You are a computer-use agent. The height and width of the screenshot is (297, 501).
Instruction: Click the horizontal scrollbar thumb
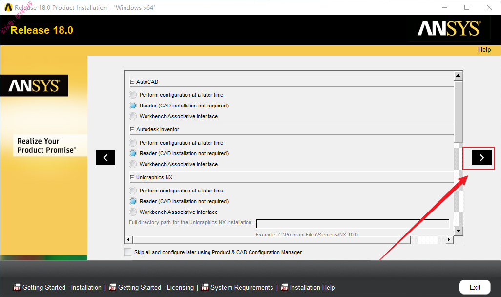(271, 239)
